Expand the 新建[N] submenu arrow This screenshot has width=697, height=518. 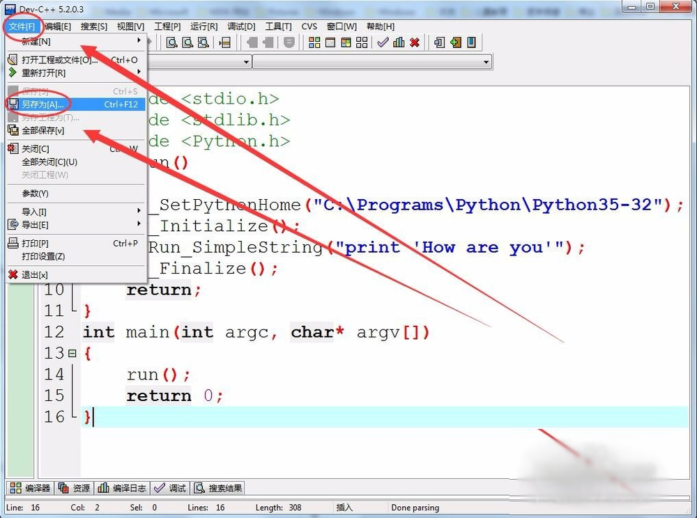point(139,40)
